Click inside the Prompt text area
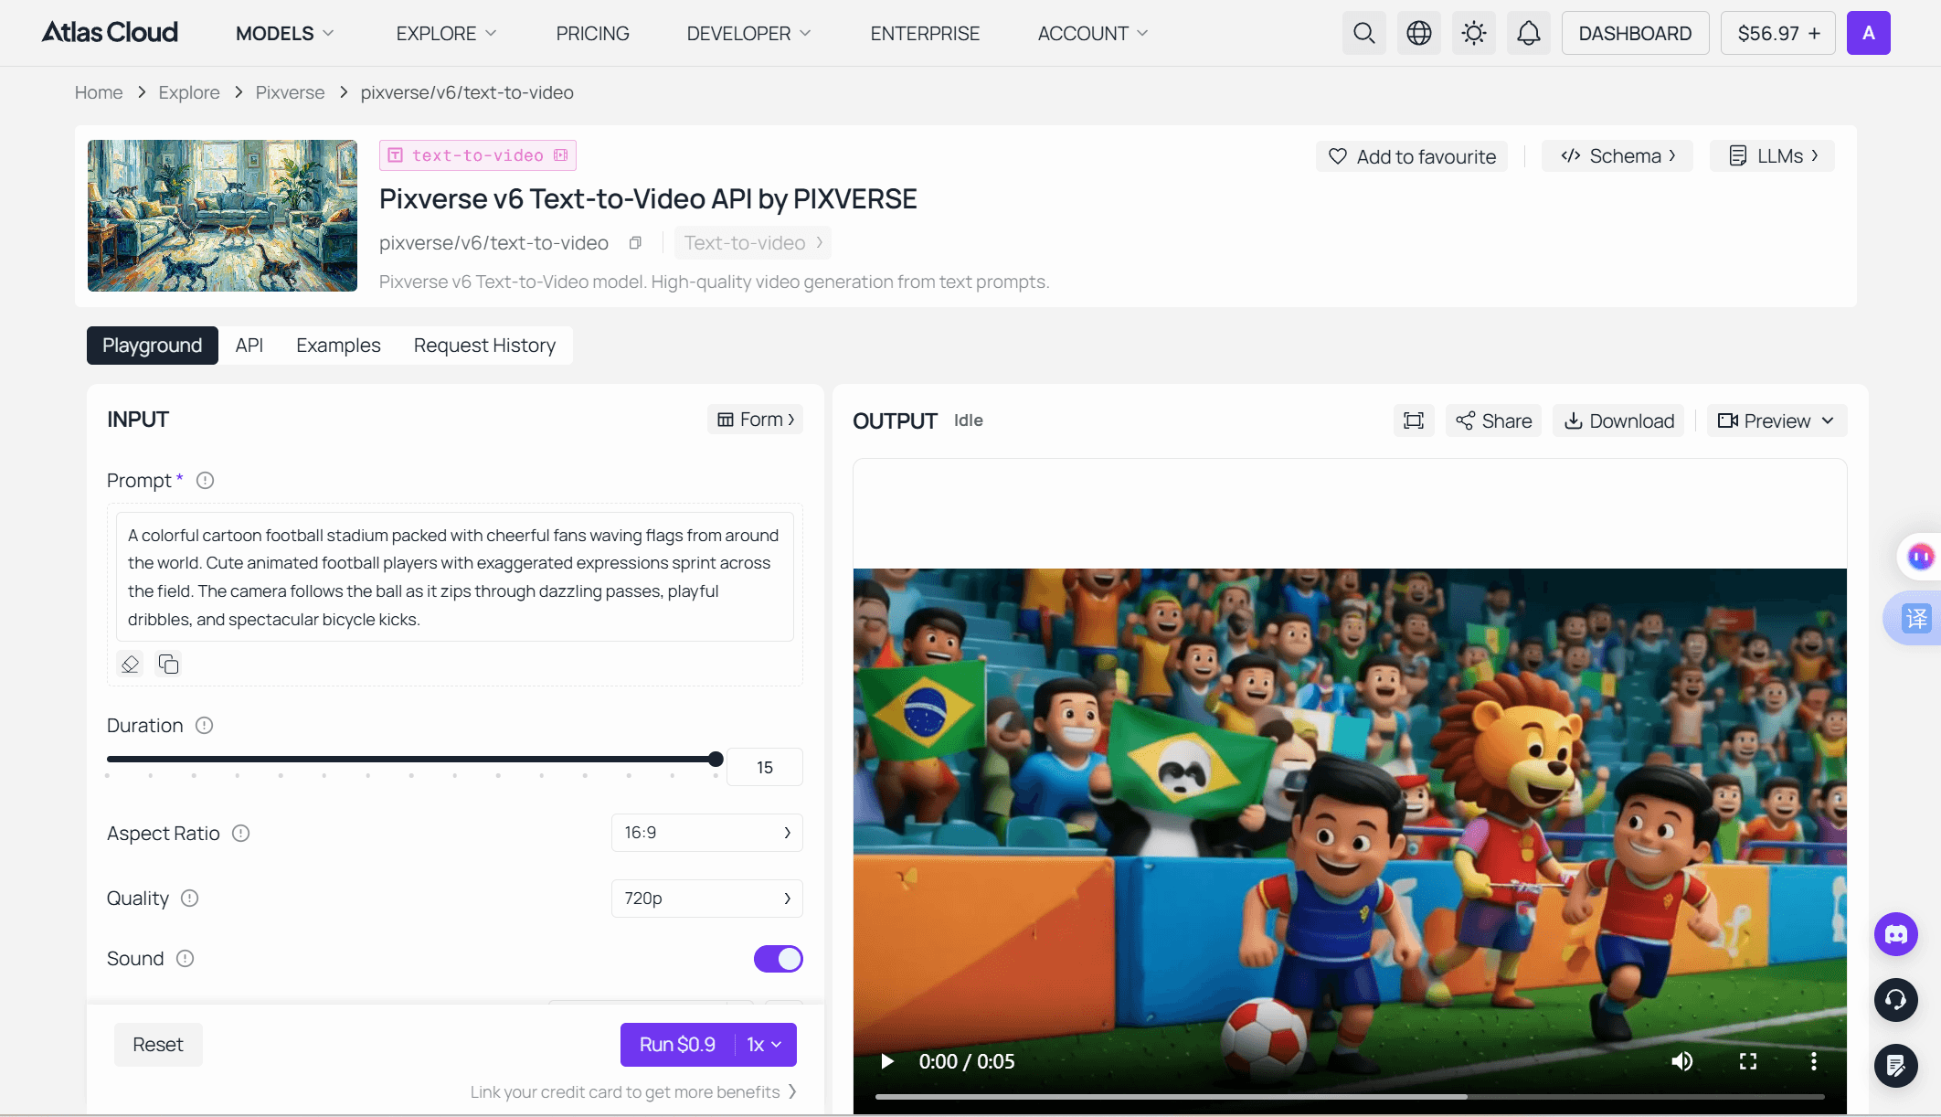The image size is (1941, 1117). 455,577
